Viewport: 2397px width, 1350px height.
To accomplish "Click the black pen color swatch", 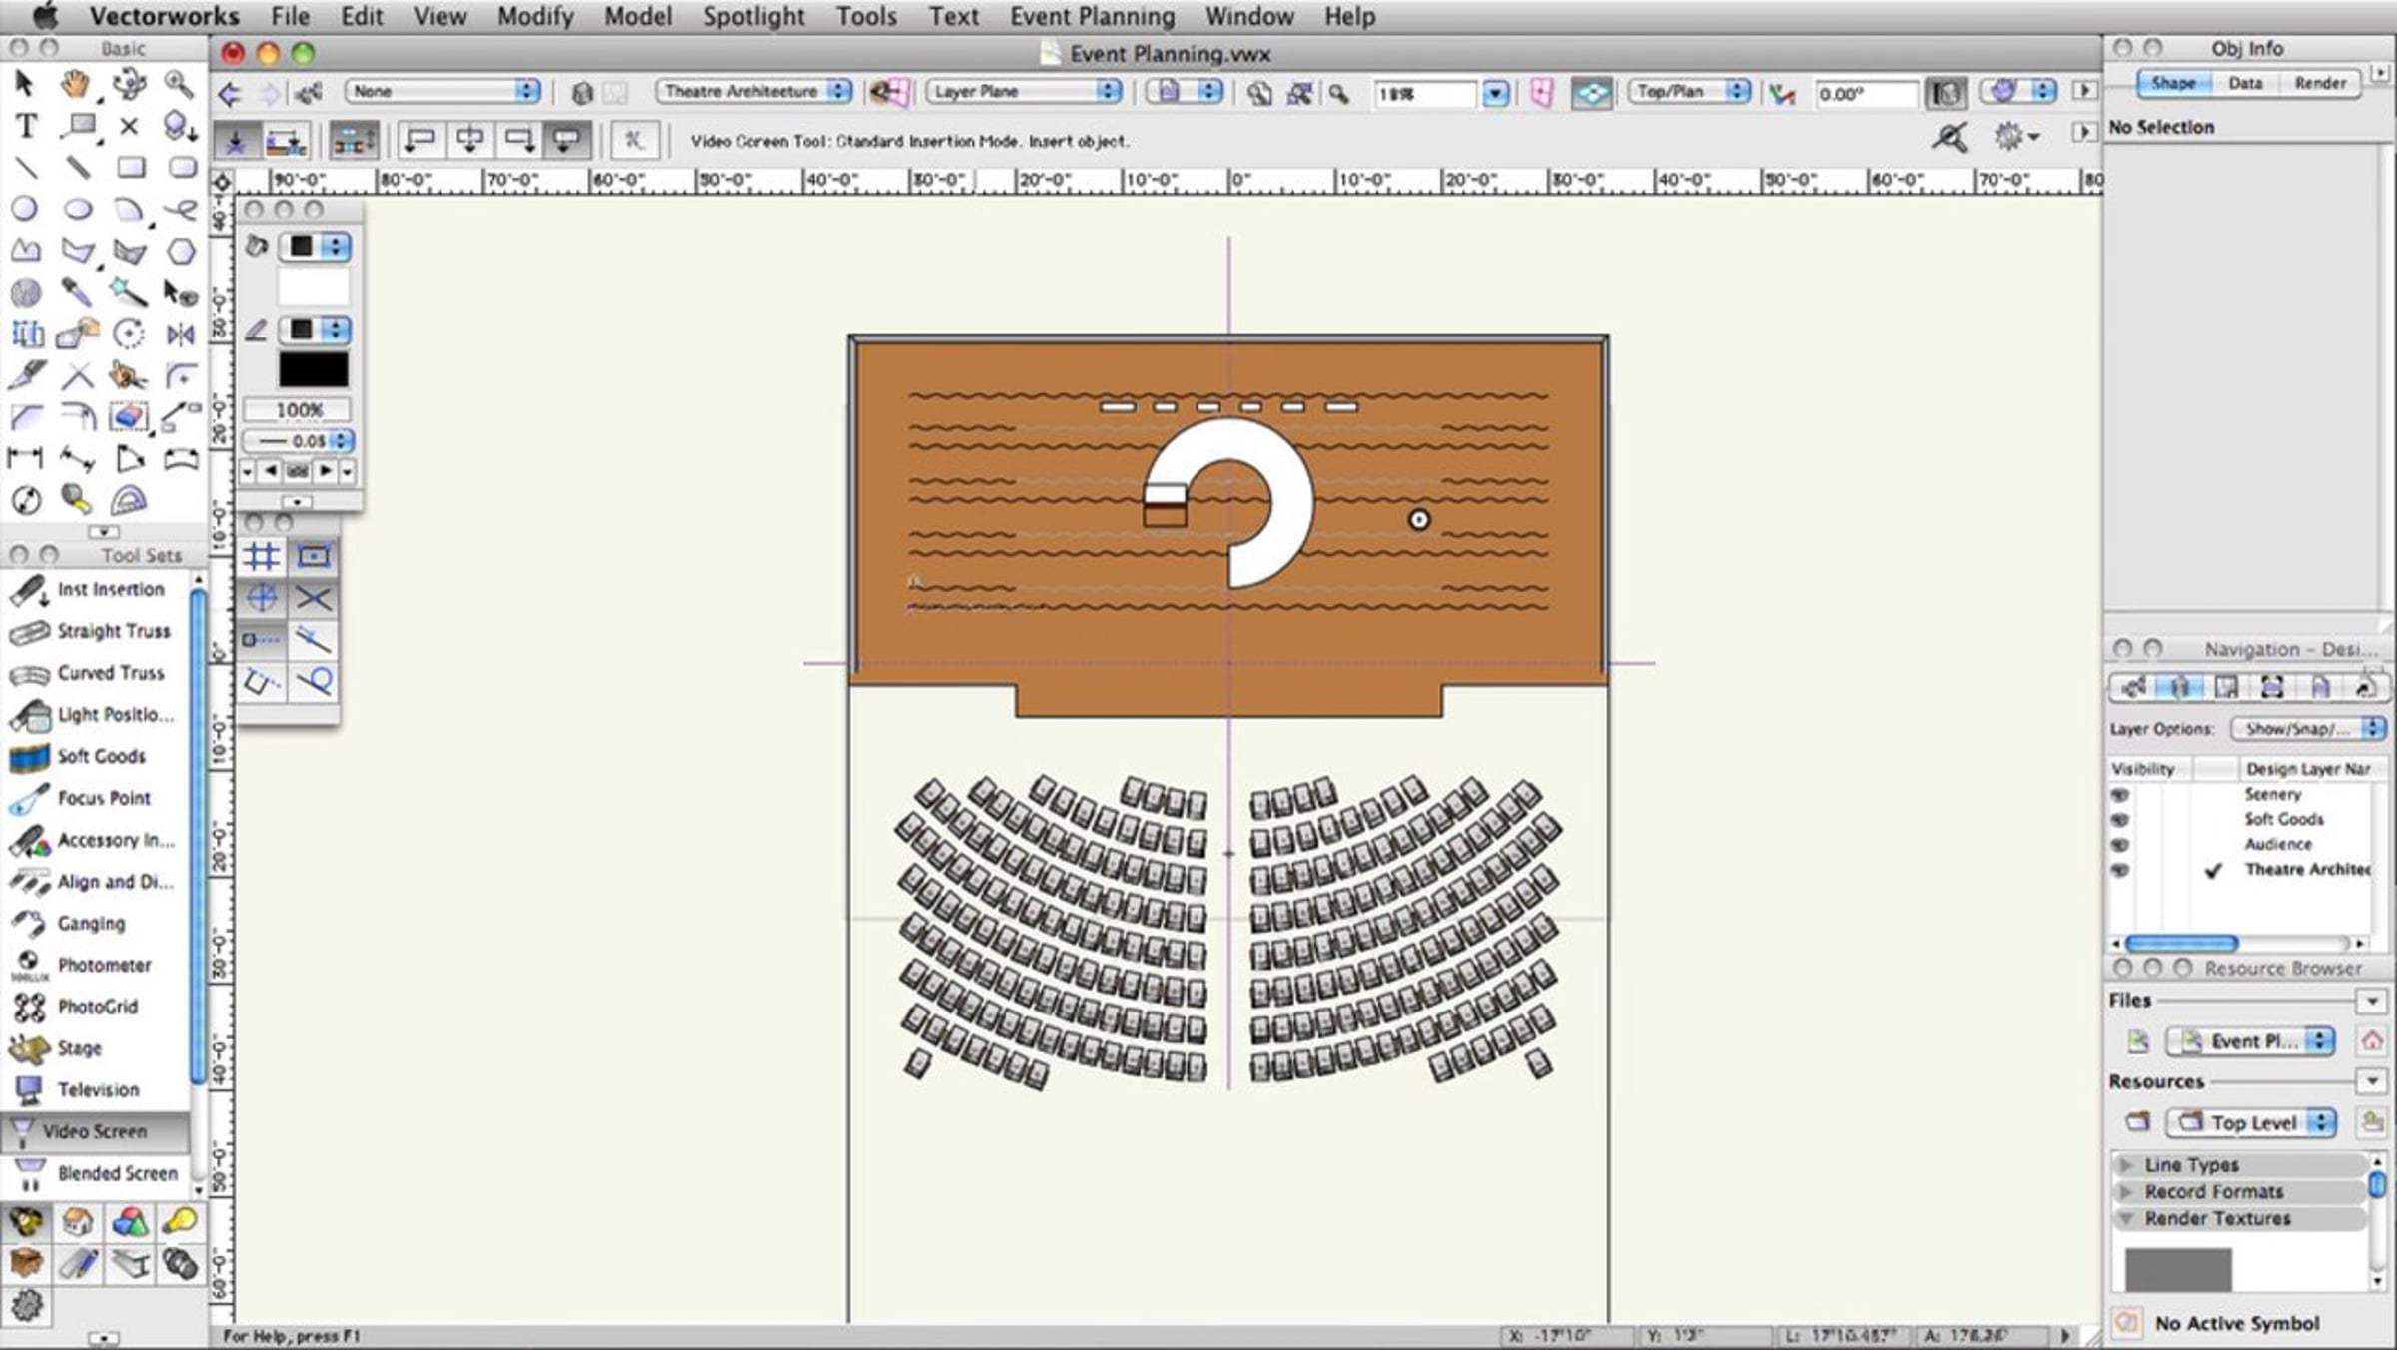I will point(313,370).
